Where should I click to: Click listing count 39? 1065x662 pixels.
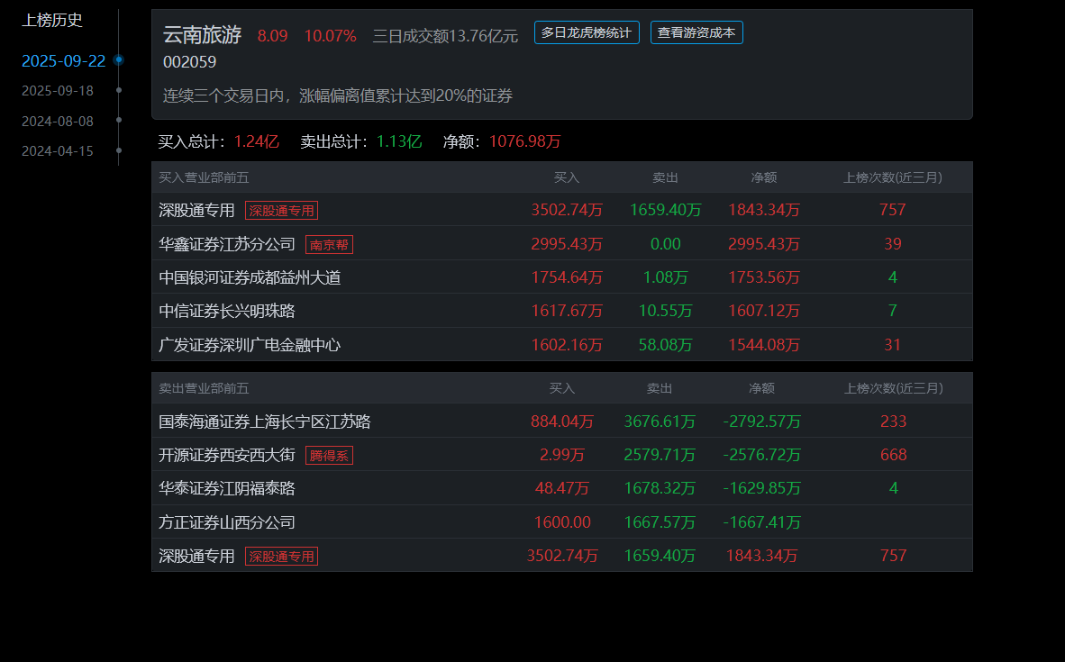pyautogui.click(x=893, y=244)
